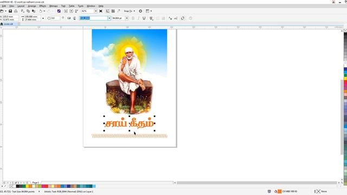This screenshot has height=195, width=347.
Task: Select the Page 1 tab
Action: click(x=36, y=183)
